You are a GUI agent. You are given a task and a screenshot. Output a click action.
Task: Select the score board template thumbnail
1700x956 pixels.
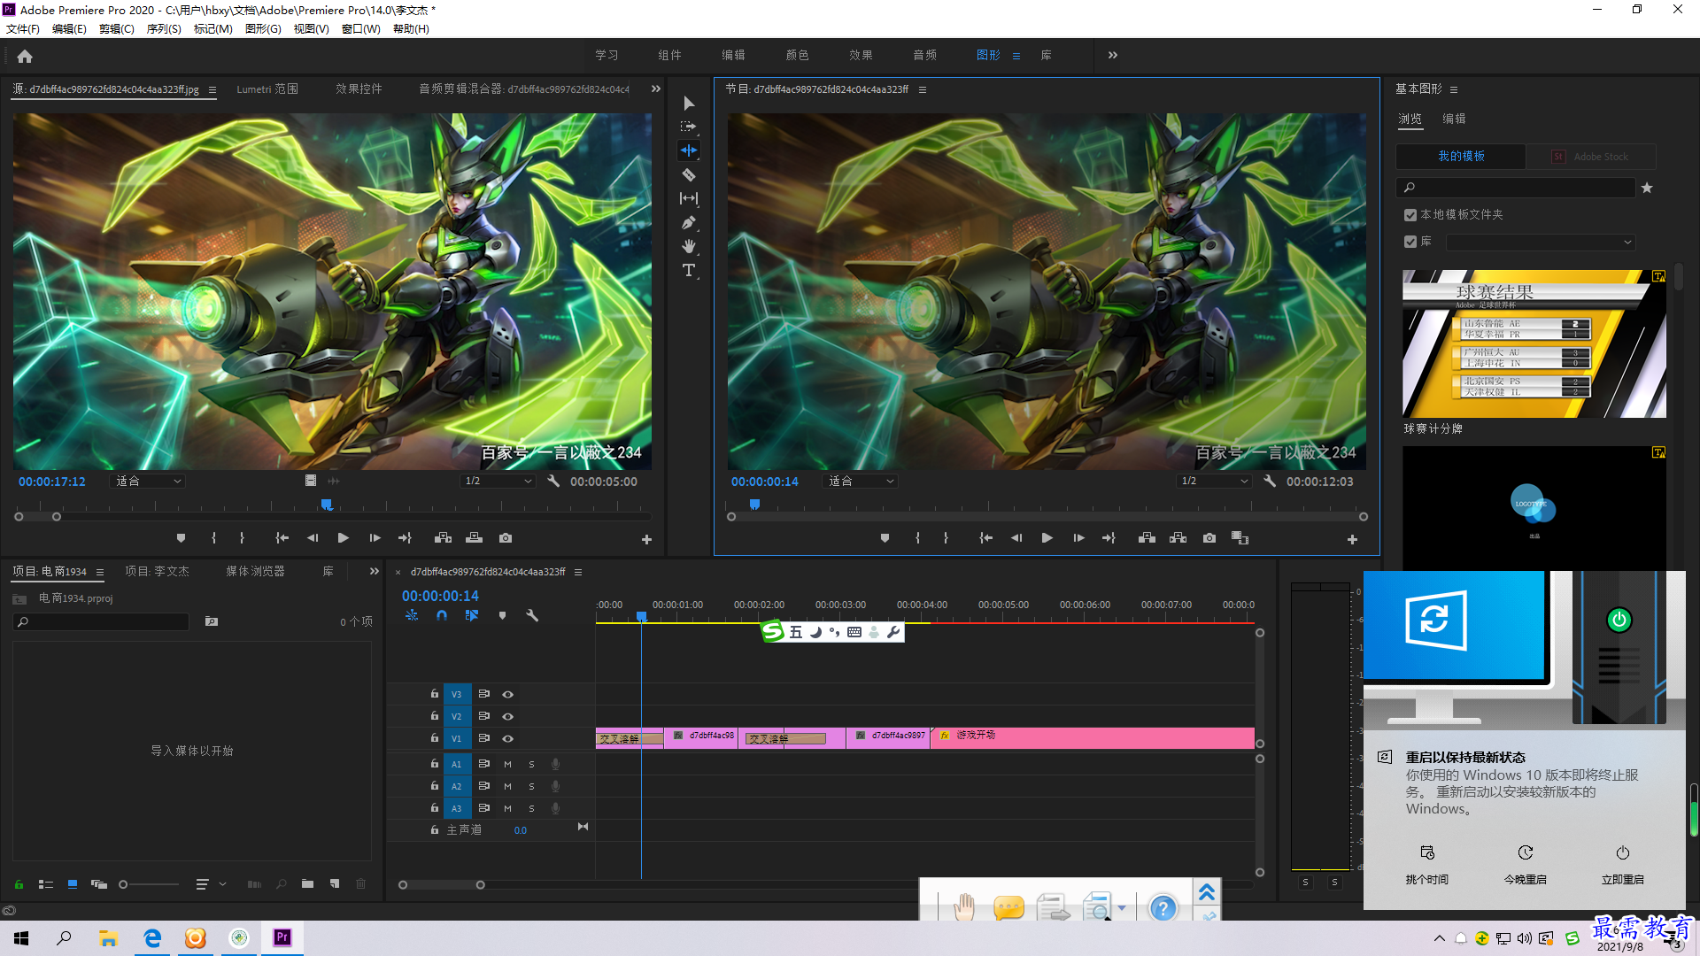pos(1534,344)
